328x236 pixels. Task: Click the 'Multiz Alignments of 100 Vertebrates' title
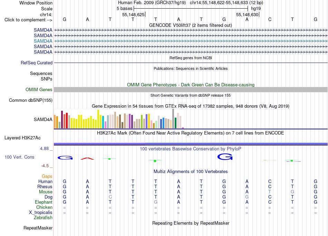(191, 172)
